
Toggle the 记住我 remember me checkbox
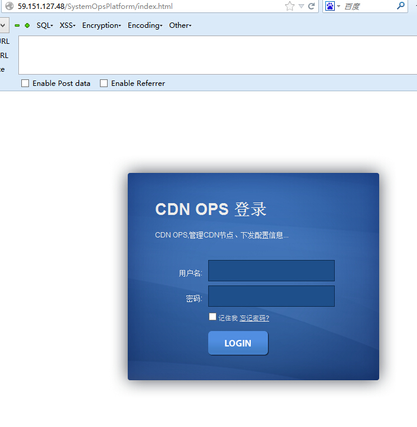(x=212, y=317)
